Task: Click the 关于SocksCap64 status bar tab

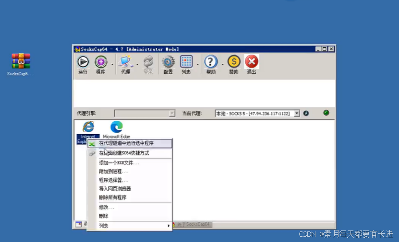Action: (x=193, y=224)
